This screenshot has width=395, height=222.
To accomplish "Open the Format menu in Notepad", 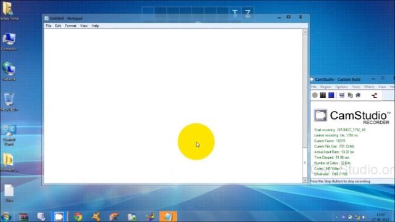I will pos(70,26).
